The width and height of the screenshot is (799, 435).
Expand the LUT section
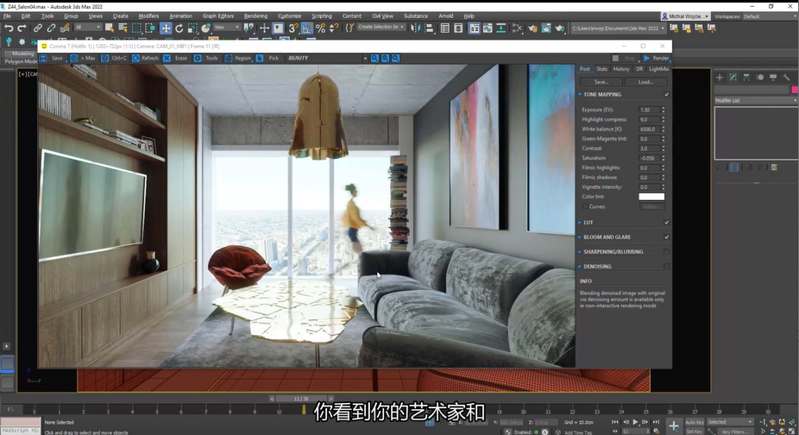point(580,223)
